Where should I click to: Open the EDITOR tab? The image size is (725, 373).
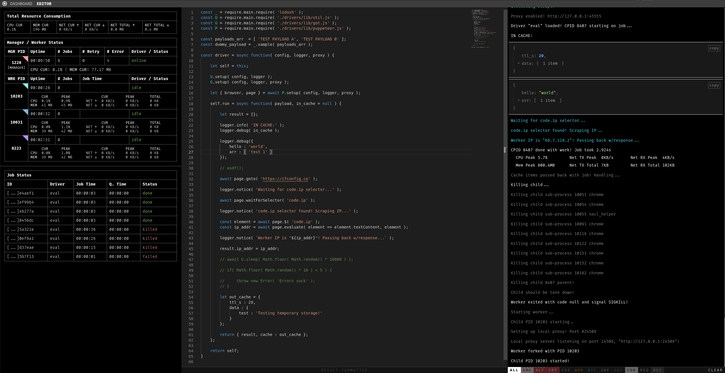44,4
